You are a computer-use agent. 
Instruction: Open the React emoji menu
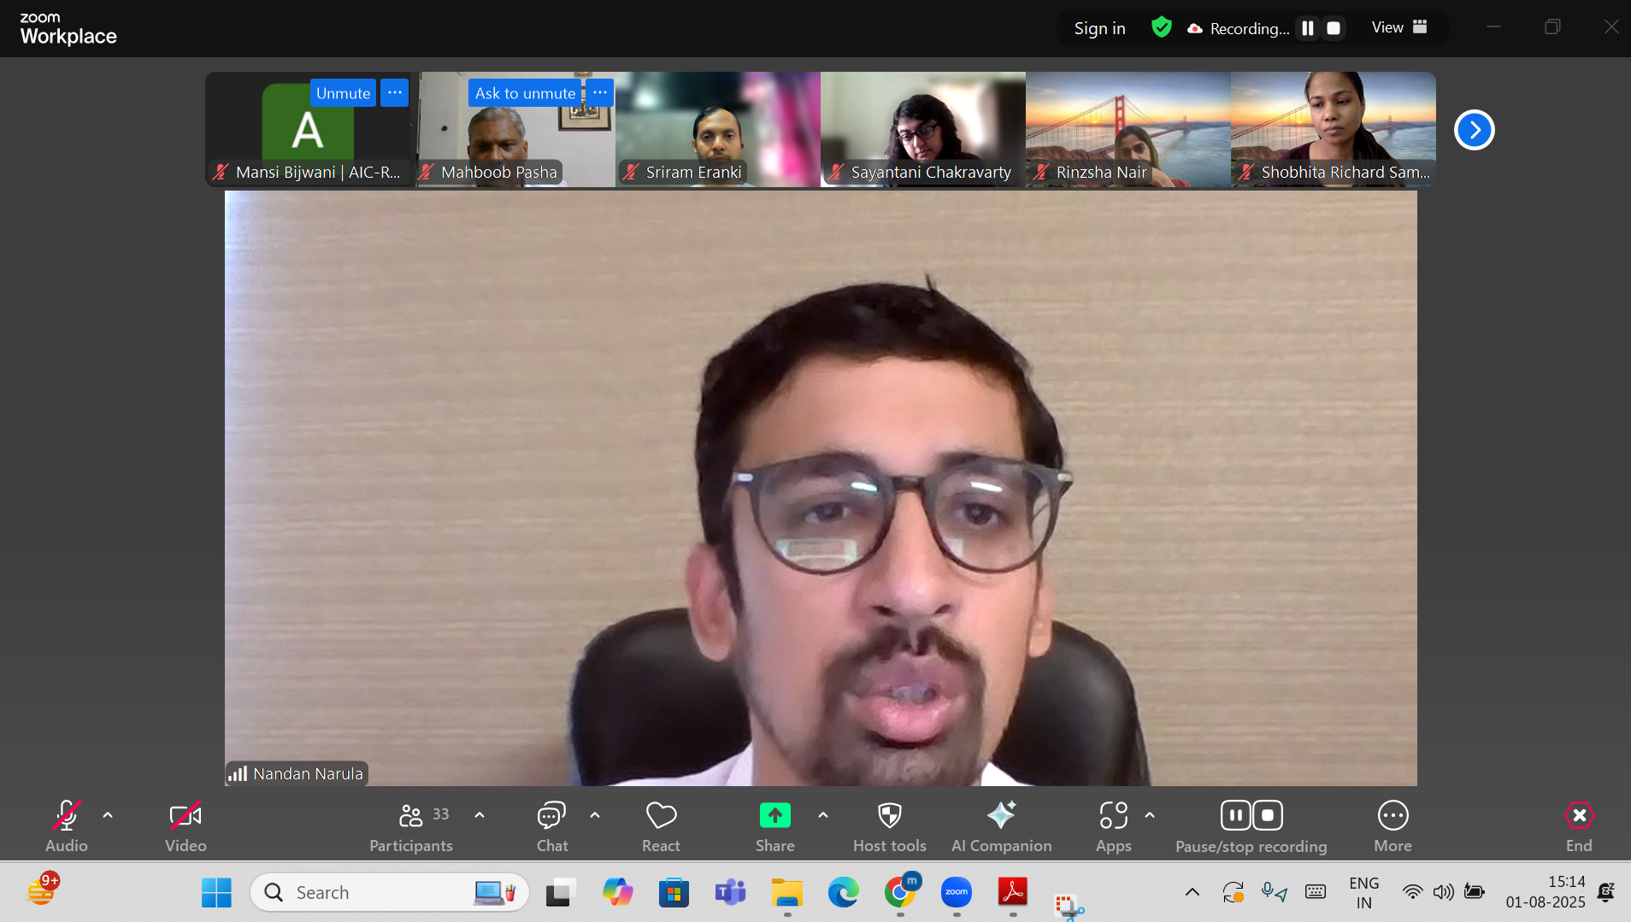pos(661,826)
